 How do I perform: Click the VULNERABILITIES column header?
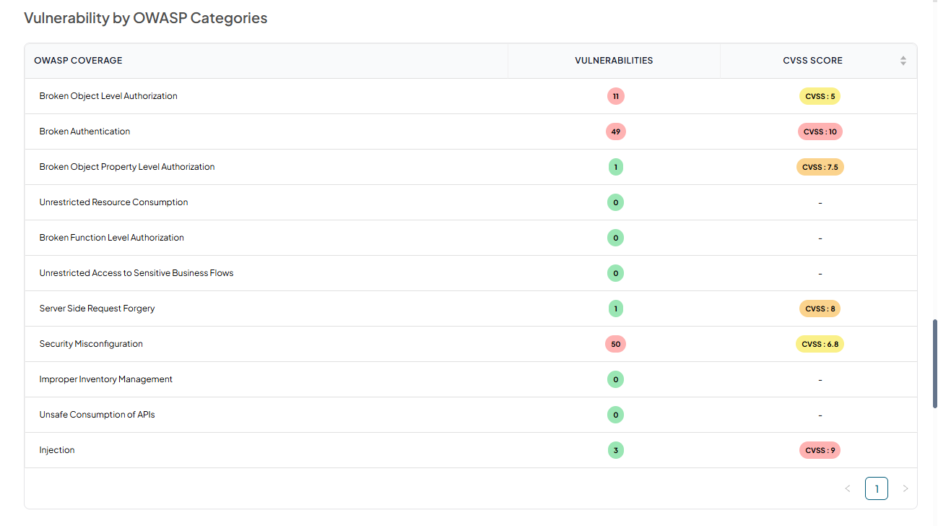(x=614, y=61)
